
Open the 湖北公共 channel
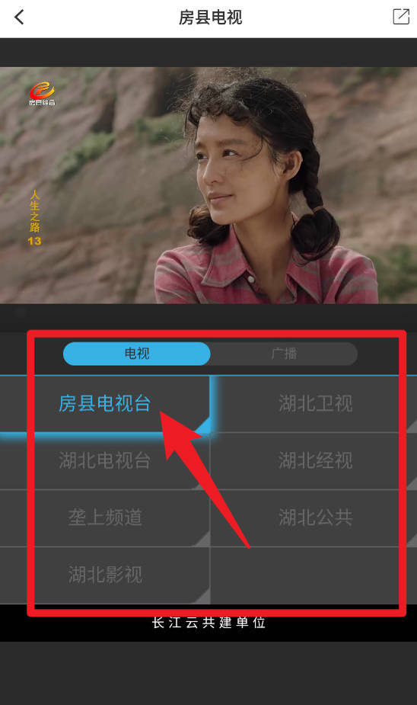coord(315,518)
